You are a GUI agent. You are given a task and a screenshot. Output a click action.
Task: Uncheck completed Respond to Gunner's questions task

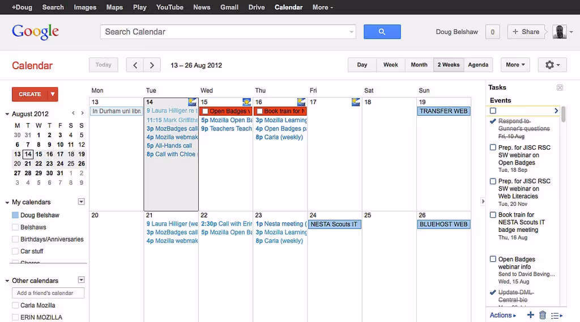click(493, 121)
